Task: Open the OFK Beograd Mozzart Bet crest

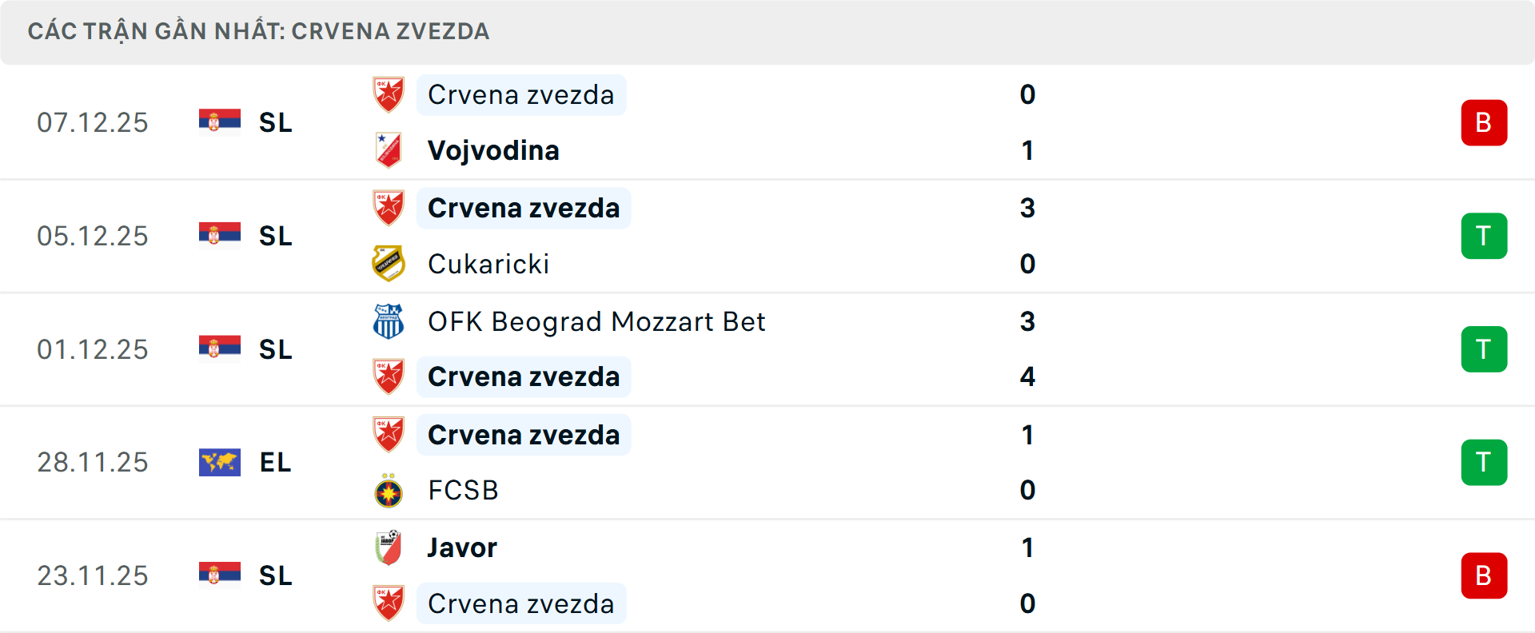Action: (x=389, y=322)
